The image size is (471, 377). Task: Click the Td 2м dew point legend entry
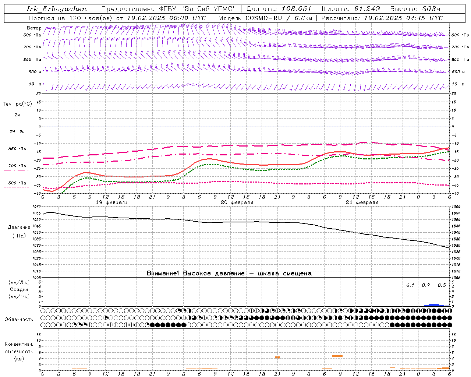pos(17,133)
